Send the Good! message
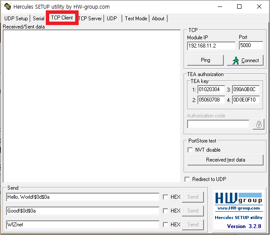Image resolution: width=270 pixels, height=235 pixels. point(193,211)
